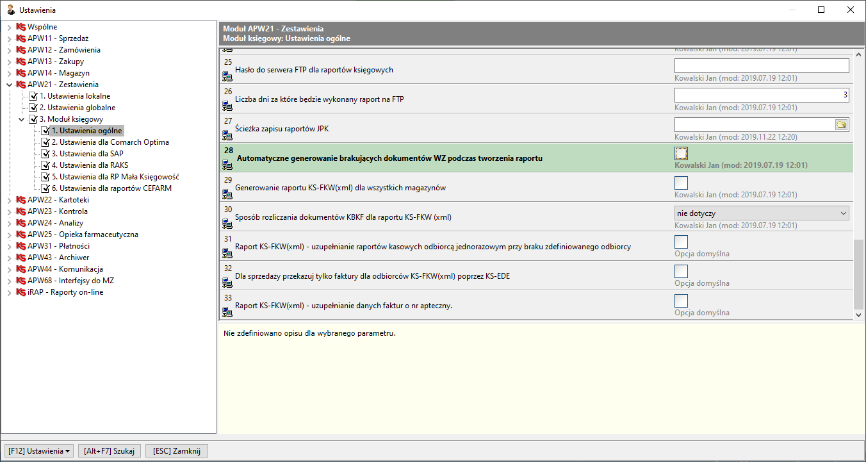This screenshot has height=462, width=866.
Task: Click the vertical scrollbar thumb in the parameters list
Action: click(x=858, y=274)
